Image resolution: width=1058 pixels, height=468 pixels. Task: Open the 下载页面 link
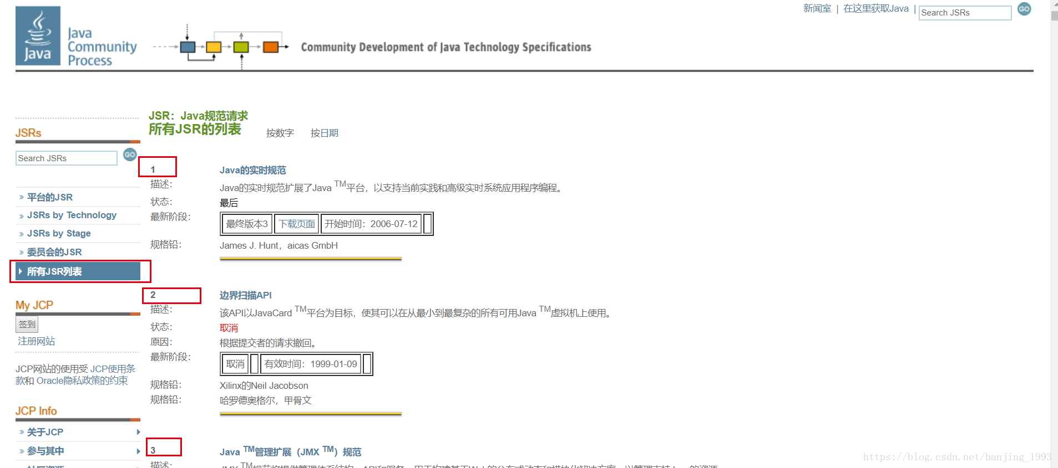tap(297, 224)
